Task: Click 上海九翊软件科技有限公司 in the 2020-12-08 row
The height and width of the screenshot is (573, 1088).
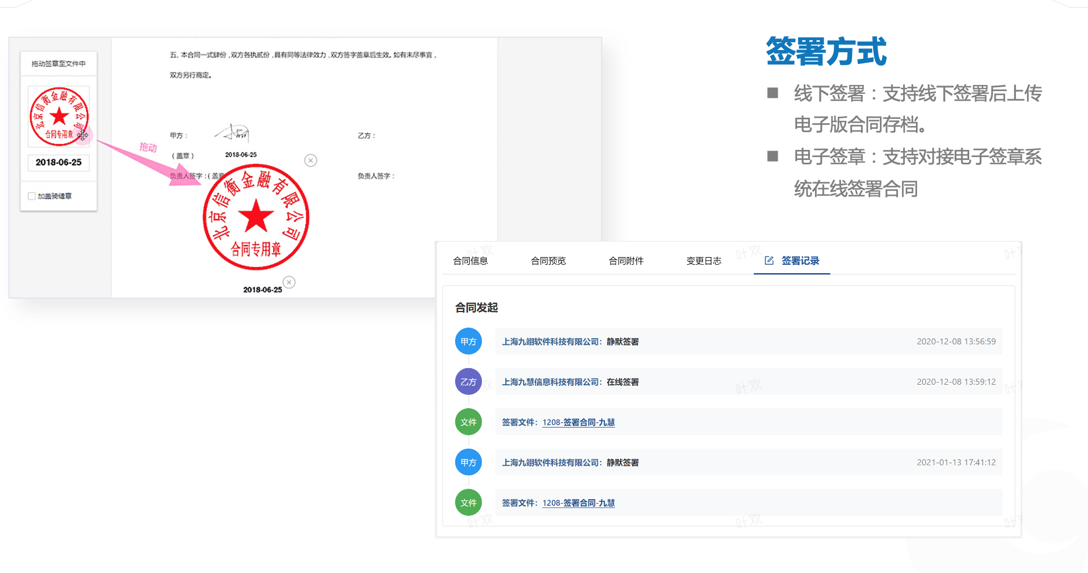Action: click(x=551, y=342)
